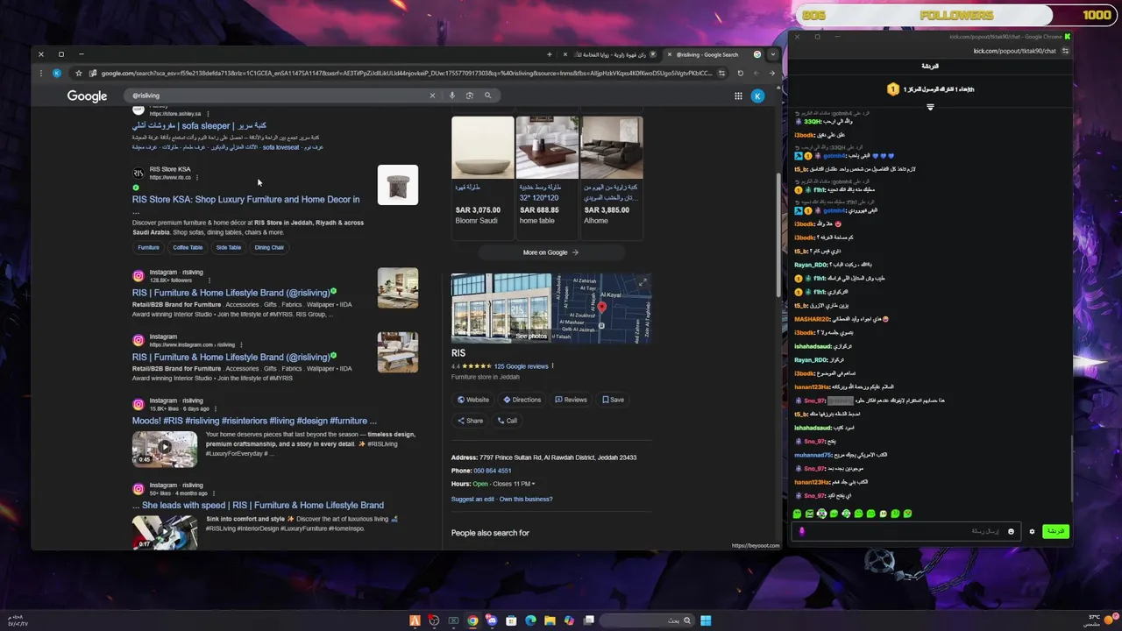
Task: Click the Google search input field
Action: [x=276, y=96]
